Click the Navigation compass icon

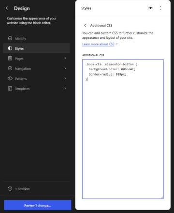click(10, 68)
